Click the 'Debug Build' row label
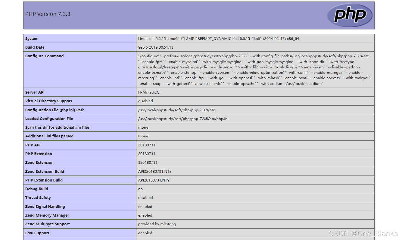Viewport: 399px width, 240px height. (37, 189)
